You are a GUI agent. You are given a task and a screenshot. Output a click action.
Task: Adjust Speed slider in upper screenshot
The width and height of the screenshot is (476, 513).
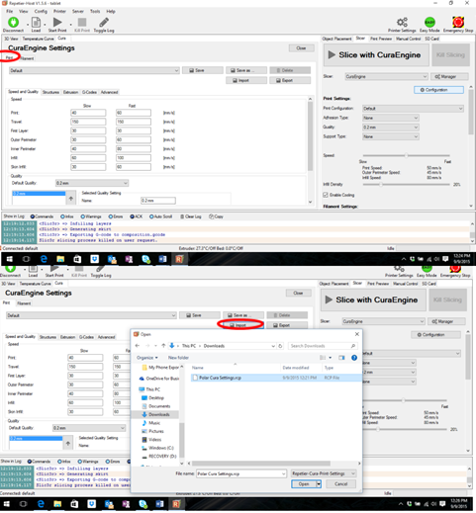tap(407, 155)
